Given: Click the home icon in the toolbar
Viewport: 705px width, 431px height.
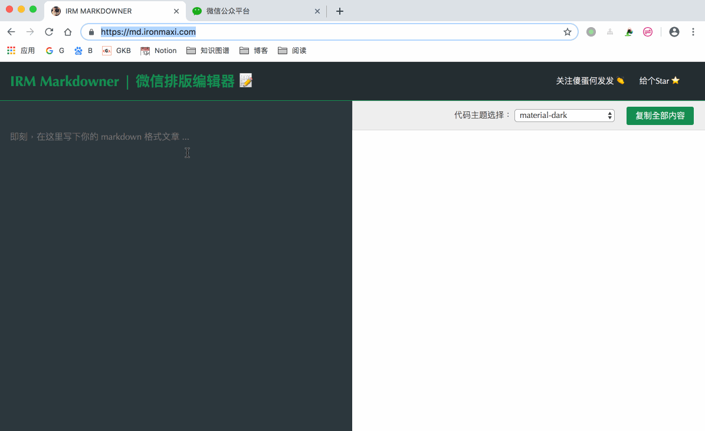Looking at the screenshot, I should coord(67,32).
